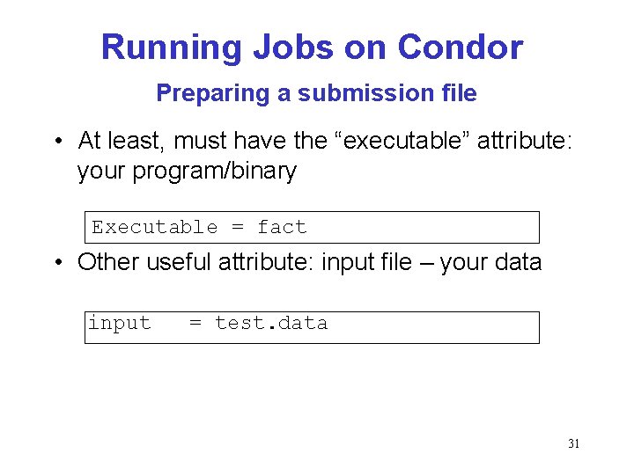Click the slide title Running Jobs on Condor
Image resolution: width=634 pixels, height=475 pixels.
[x=312, y=47]
